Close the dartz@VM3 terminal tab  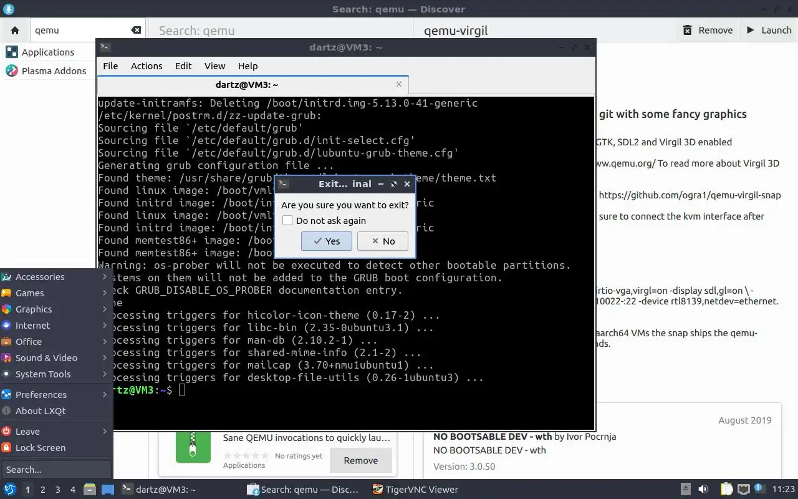click(399, 84)
